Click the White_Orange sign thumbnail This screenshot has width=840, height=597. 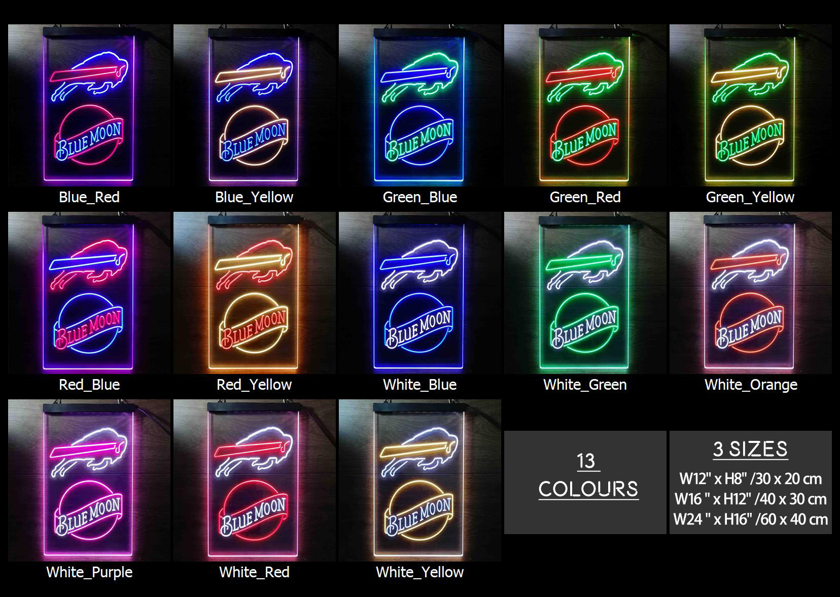point(751,293)
